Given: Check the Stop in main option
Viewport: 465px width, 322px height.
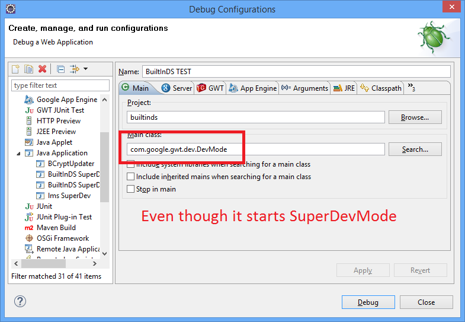Looking at the screenshot, I should (130, 189).
